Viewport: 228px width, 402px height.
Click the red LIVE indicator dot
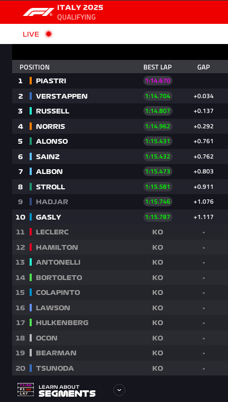pyautogui.click(x=48, y=34)
